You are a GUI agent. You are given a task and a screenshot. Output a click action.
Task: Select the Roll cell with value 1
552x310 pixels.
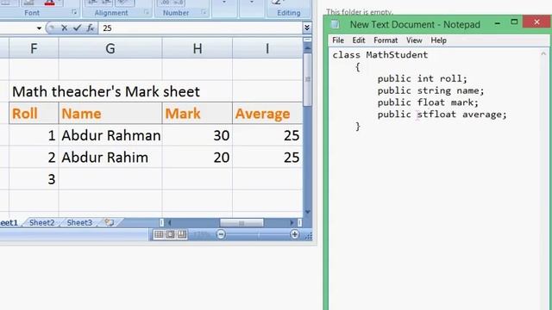click(34, 135)
